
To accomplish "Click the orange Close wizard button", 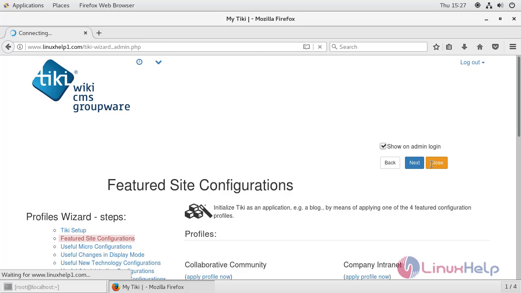I will click(x=437, y=163).
